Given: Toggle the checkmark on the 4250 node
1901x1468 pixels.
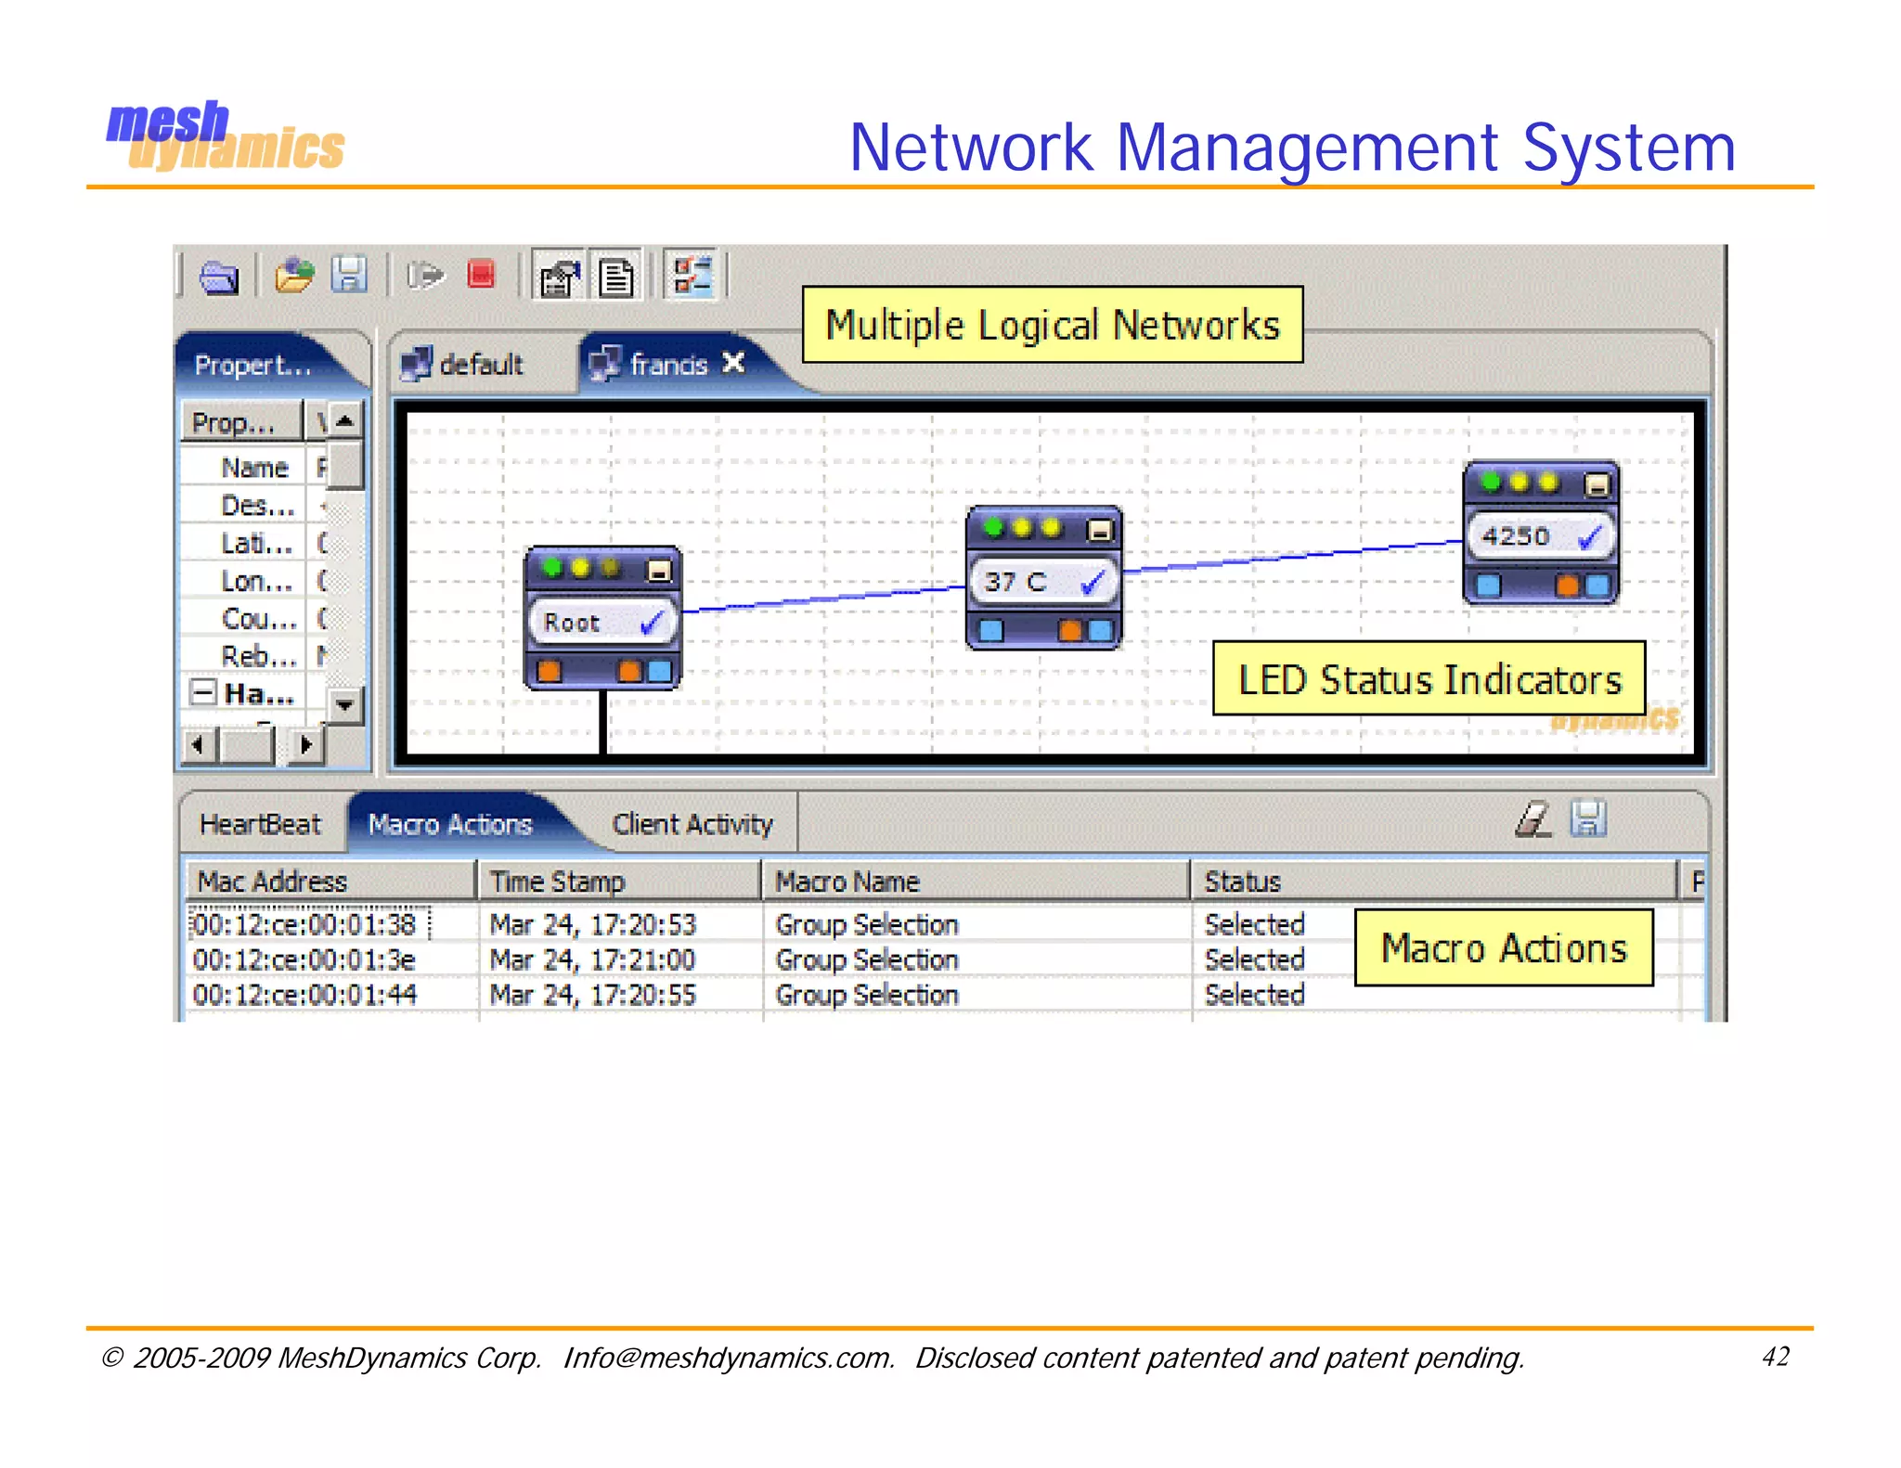Looking at the screenshot, I should pos(1591,536).
